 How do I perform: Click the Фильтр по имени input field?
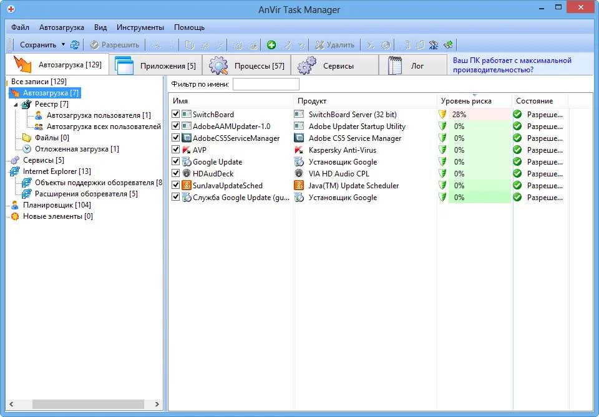click(266, 84)
